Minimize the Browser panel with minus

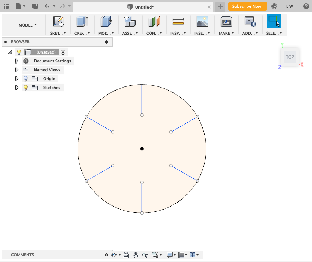106,42
